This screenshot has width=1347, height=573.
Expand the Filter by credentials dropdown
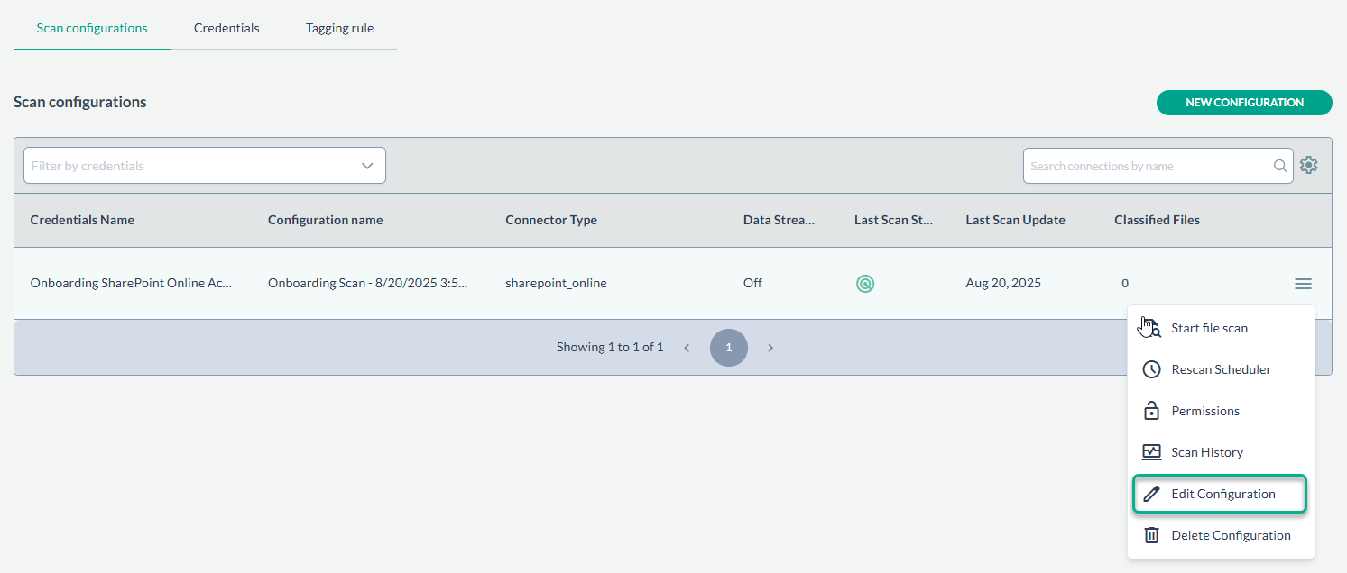(x=366, y=166)
